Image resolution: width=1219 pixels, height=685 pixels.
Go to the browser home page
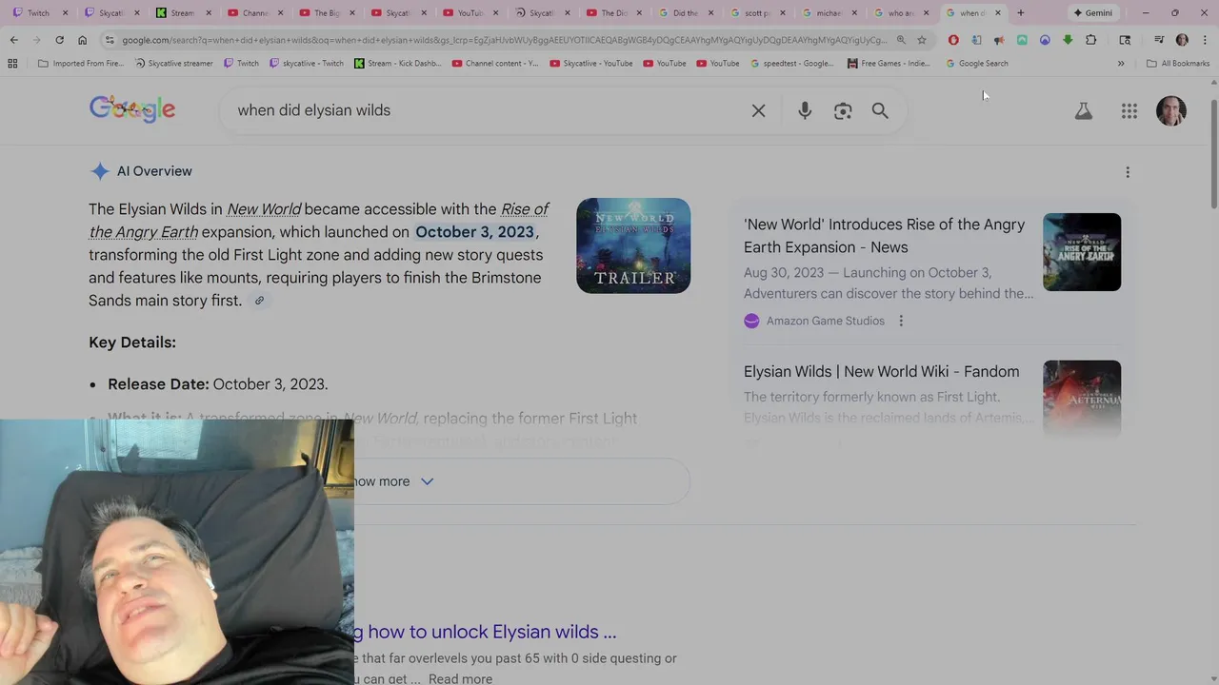pyautogui.click(x=82, y=40)
